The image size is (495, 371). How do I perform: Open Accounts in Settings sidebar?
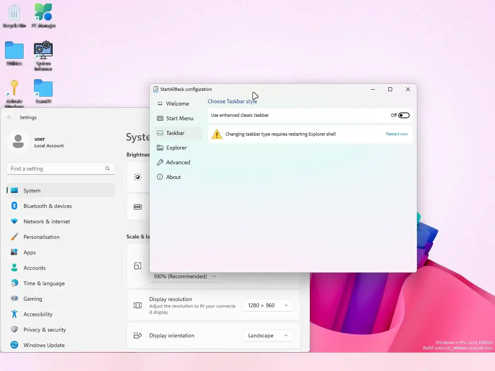(x=61, y=268)
